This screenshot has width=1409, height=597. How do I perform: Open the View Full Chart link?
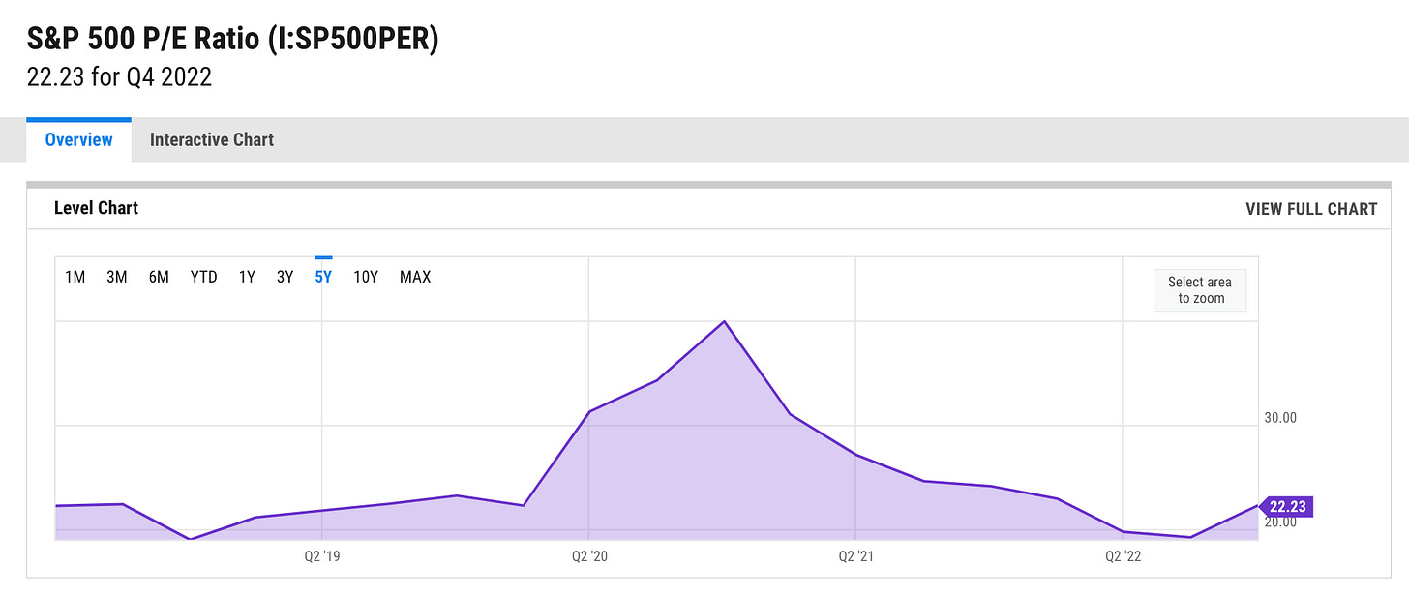[1311, 208]
